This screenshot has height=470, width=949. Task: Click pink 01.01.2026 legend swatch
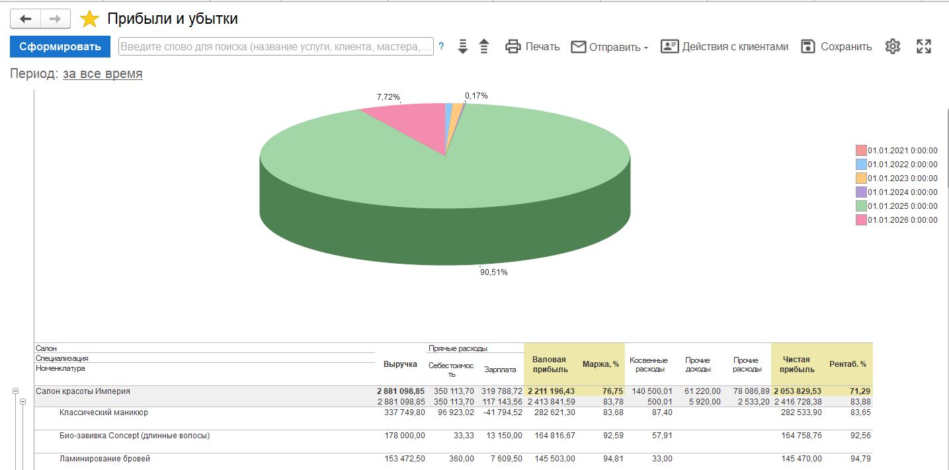860,219
